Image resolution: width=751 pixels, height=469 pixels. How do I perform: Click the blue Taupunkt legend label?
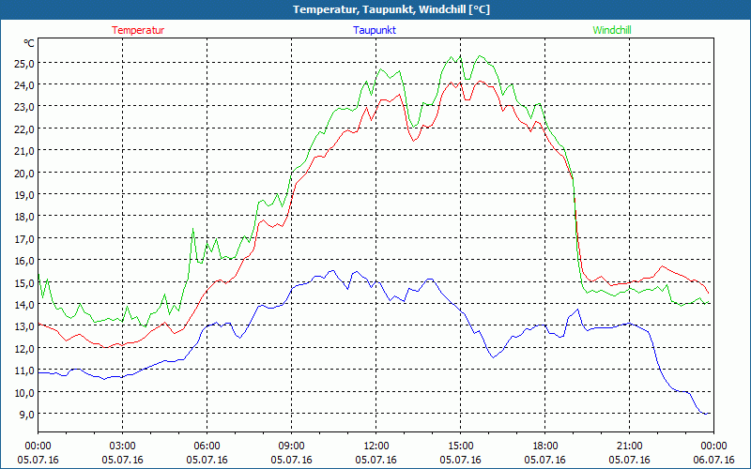tap(375, 30)
